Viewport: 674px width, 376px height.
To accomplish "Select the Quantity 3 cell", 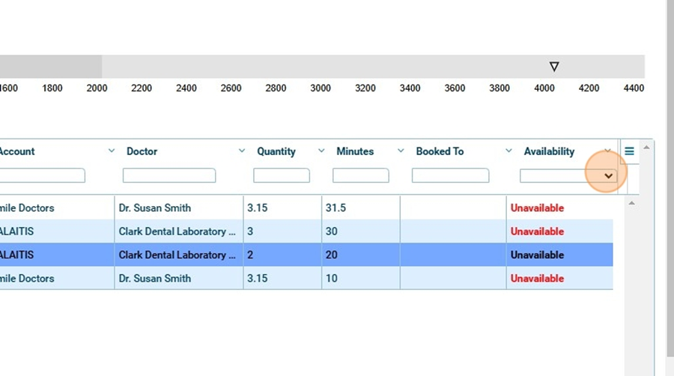I will point(282,231).
